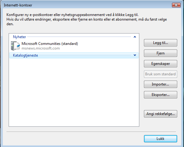Click the Microsoft Communities server icon

coord(15,46)
